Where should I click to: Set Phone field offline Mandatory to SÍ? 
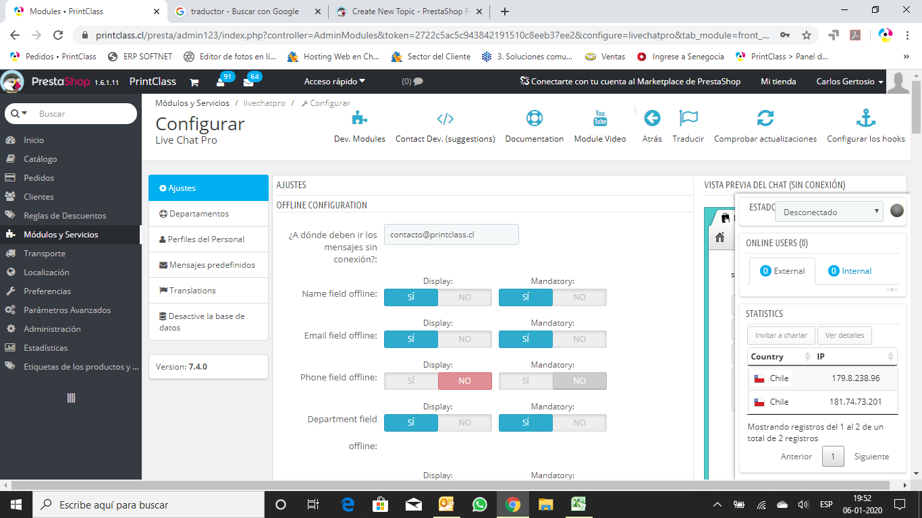[x=526, y=381]
